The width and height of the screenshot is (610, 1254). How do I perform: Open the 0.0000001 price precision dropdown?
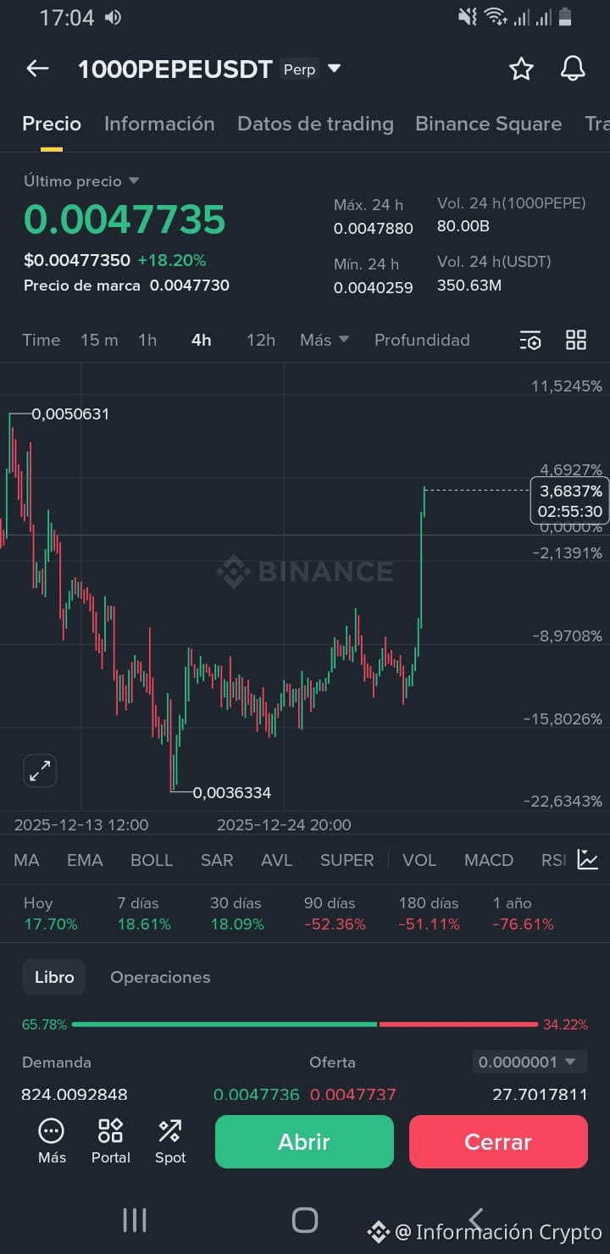pyautogui.click(x=530, y=1062)
